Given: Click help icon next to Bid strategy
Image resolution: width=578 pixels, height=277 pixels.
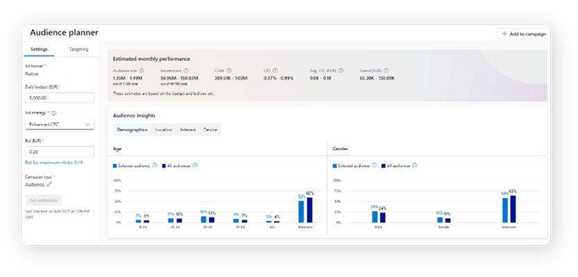Looking at the screenshot, I should click(x=53, y=112).
